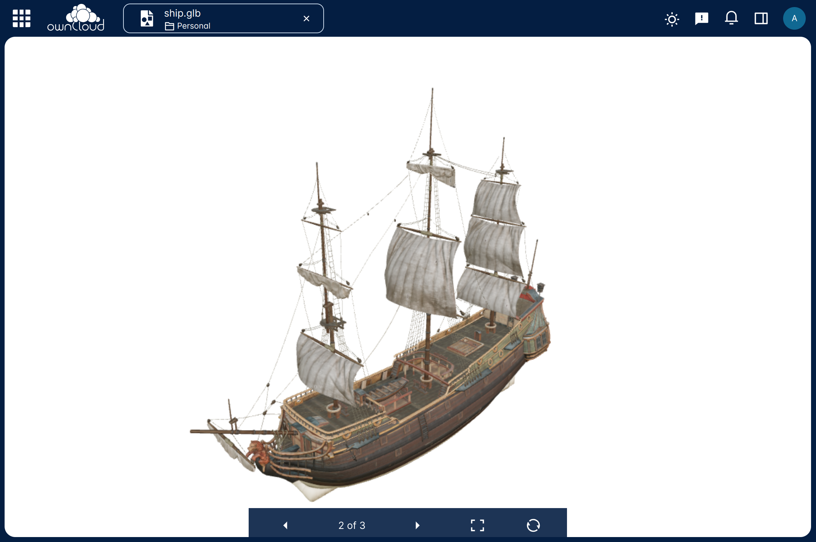The image size is (816, 542).
Task: Open user account menu avatar A
Action: [x=794, y=18]
